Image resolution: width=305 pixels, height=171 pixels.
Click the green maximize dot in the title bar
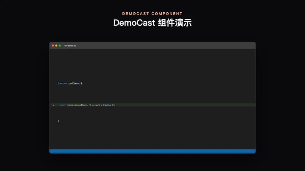pyautogui.click(x=60, y=46)
